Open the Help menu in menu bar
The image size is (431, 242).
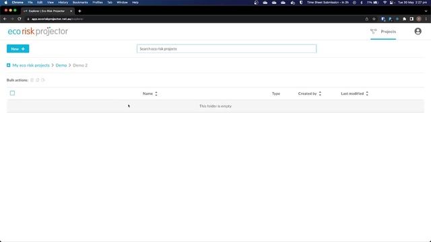(x=135, y=3)
